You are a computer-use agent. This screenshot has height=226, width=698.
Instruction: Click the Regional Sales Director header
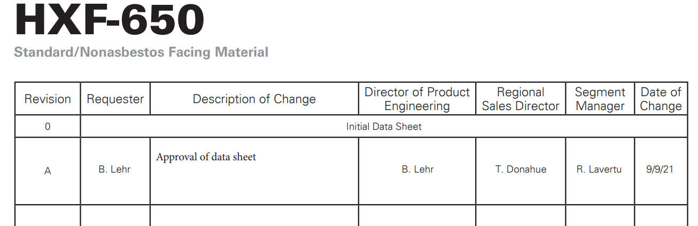click(521, 99)
